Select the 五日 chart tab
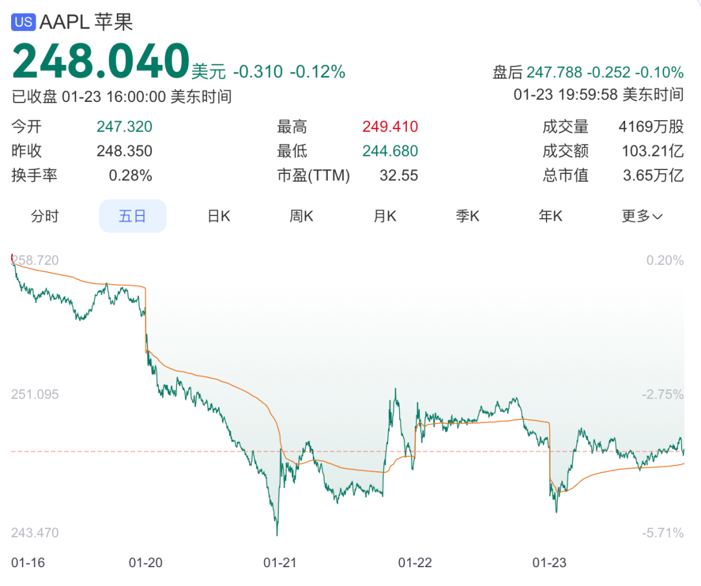Screen dimensions: 701x586 click(132, 216)
